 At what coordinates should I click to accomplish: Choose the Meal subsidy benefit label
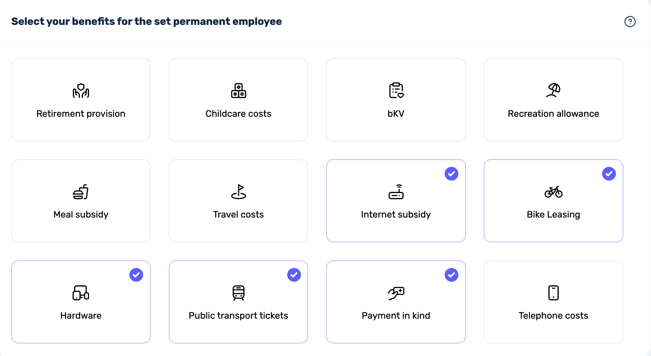[81, 214]
